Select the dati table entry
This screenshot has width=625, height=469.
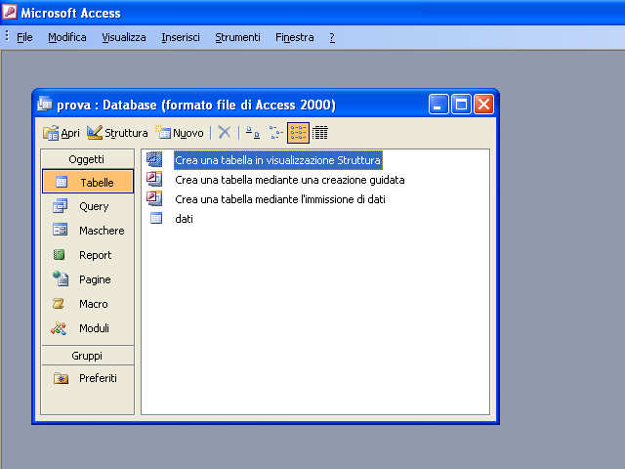click(185, 219)
